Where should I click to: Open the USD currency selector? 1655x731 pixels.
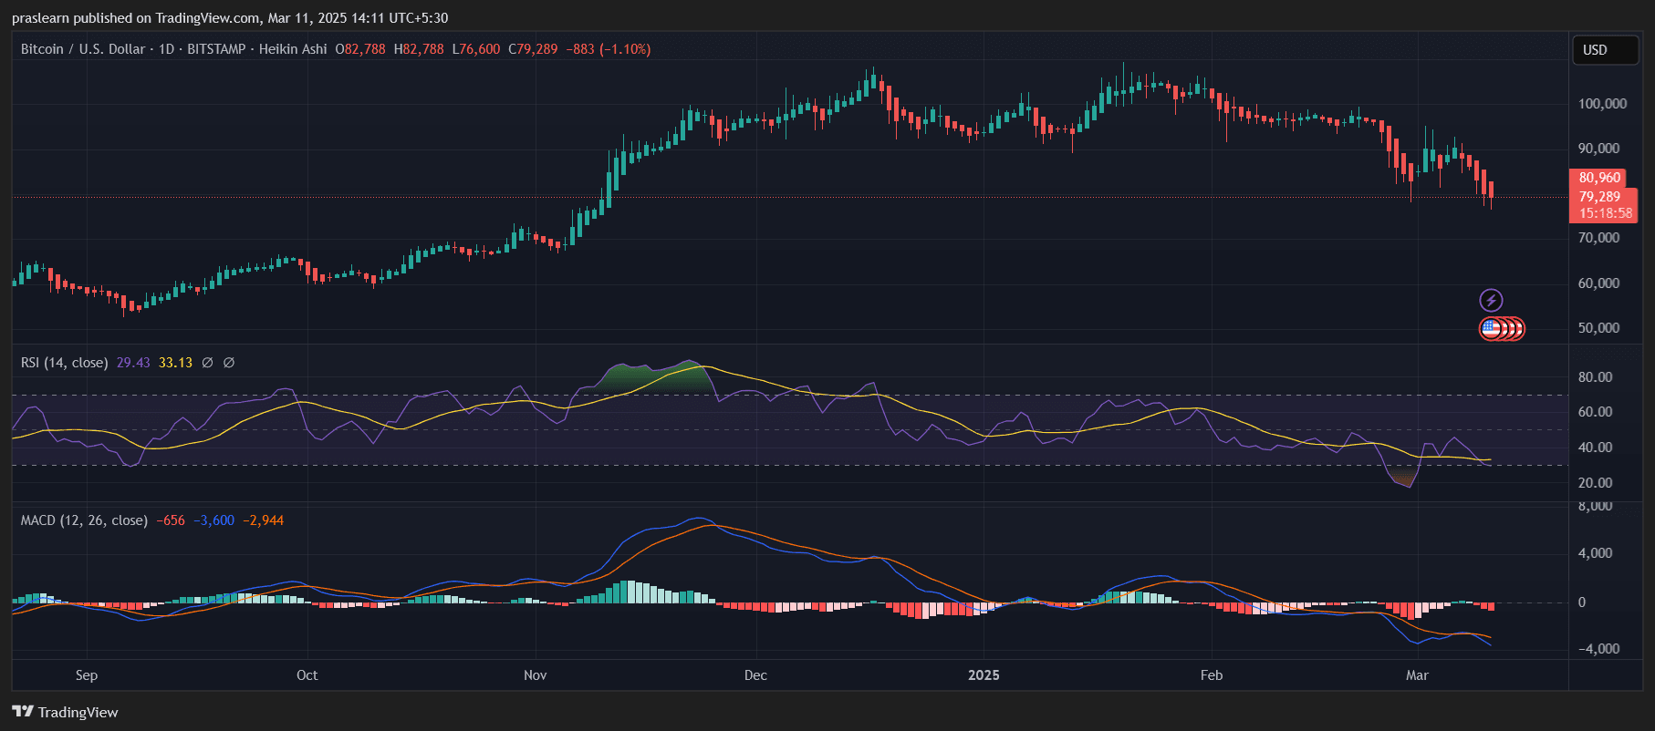point(1605,50)
